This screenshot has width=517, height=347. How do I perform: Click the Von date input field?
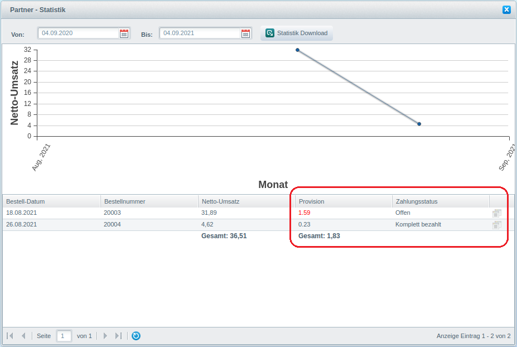pos(78,33)
